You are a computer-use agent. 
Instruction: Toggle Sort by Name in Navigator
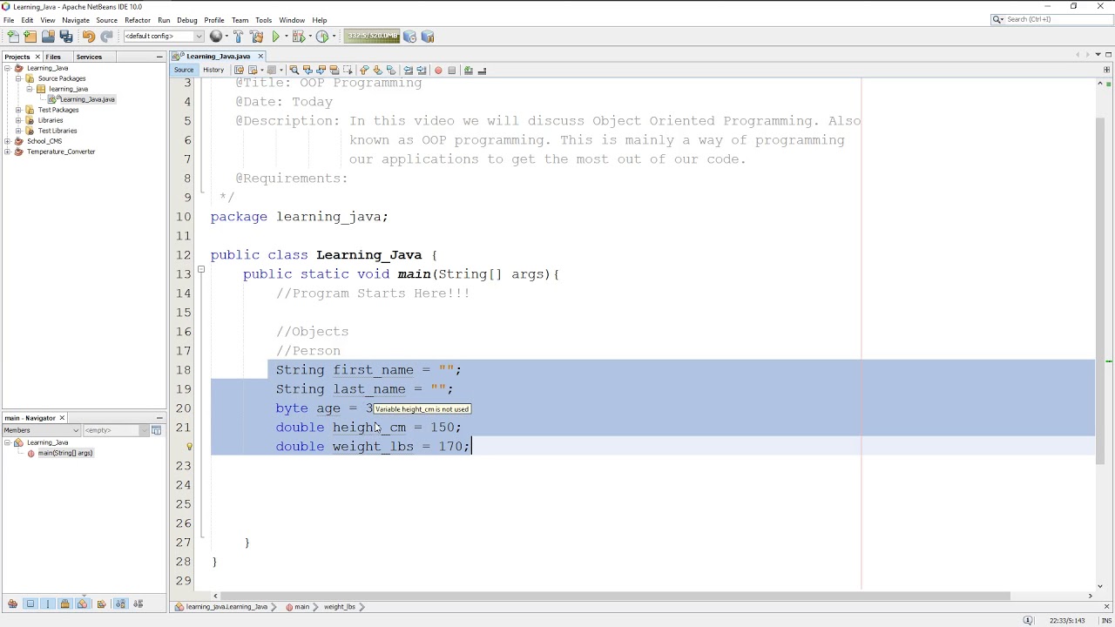tap(120, 603)
